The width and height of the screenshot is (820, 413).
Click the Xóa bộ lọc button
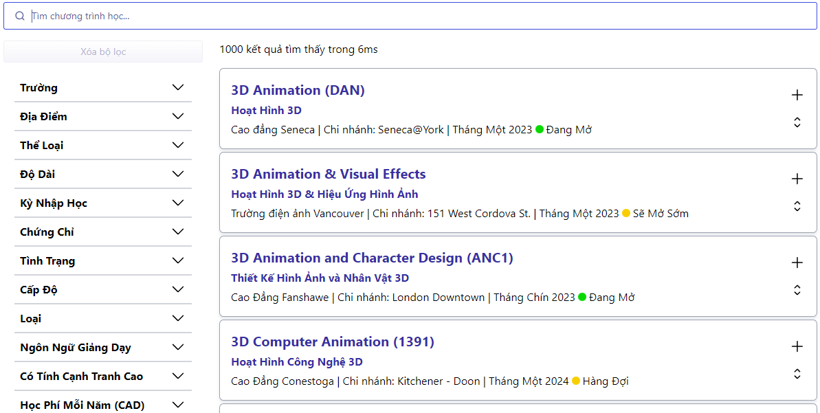coord(103,52)
